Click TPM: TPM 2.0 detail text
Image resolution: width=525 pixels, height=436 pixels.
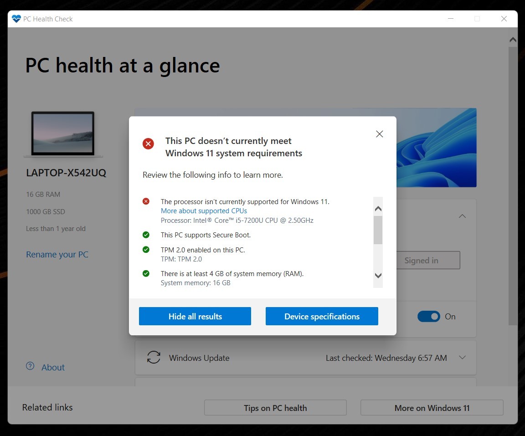click(x=181, y=259)
